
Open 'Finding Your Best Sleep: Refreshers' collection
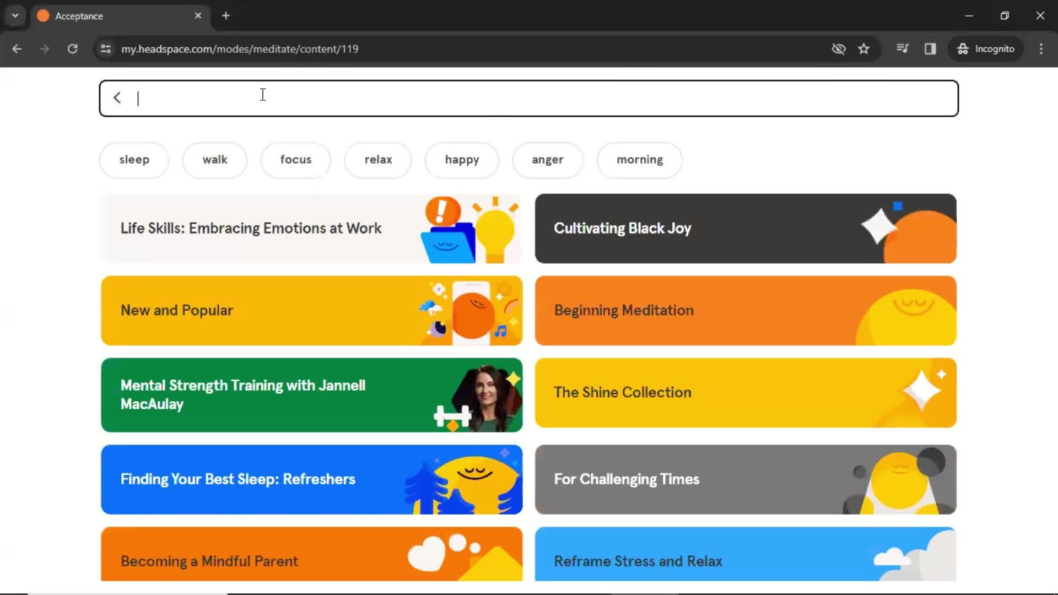311,479
